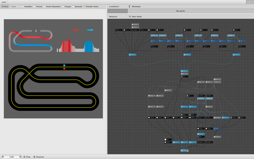The image size is (254, 159).
Task: Select the scale2 node
Action: [201, 137]
